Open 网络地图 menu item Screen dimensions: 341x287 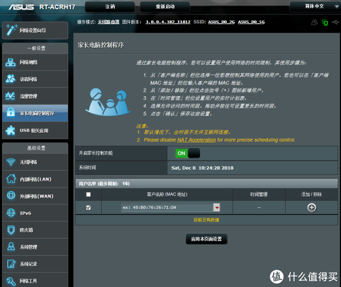click(35, 62)
